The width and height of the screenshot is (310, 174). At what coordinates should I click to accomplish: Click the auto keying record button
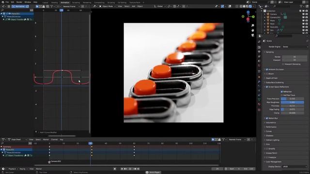[x=115, y=169]
